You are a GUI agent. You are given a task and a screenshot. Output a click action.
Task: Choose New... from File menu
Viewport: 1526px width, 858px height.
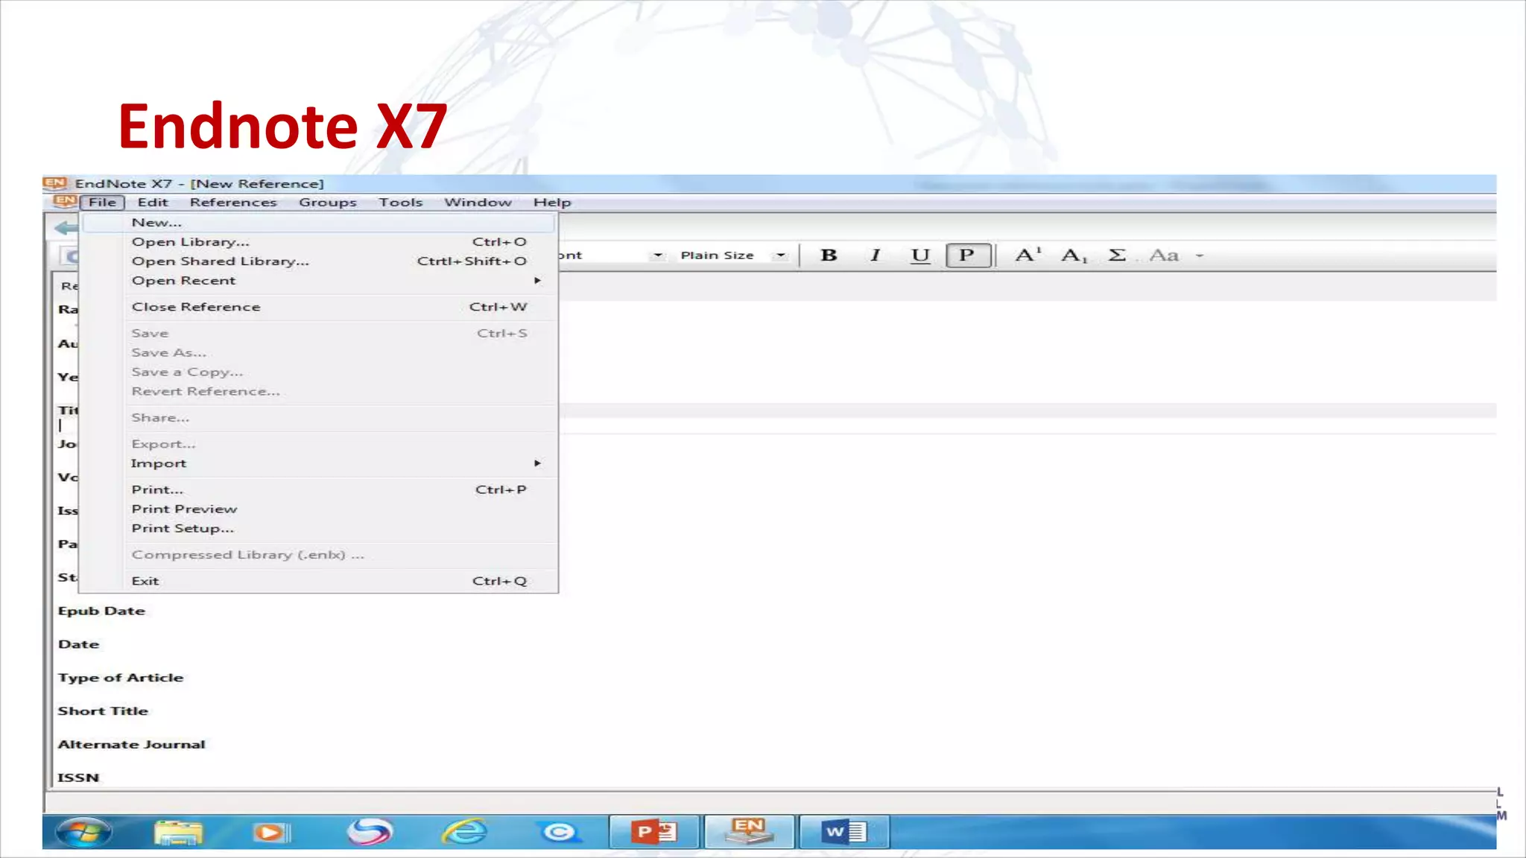(319, 223)
